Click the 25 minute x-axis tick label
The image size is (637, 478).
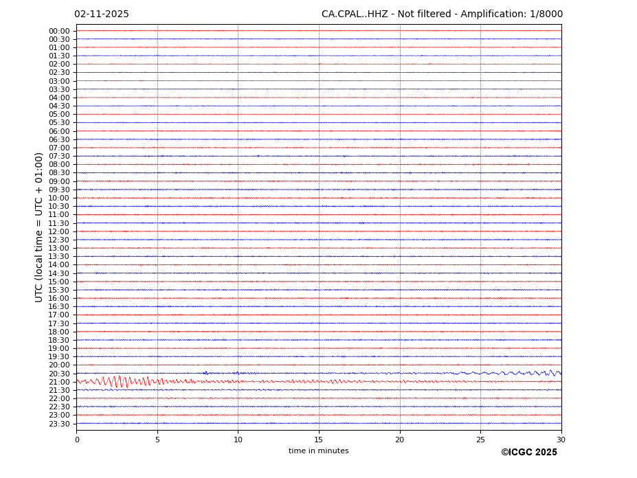point(480,440)
